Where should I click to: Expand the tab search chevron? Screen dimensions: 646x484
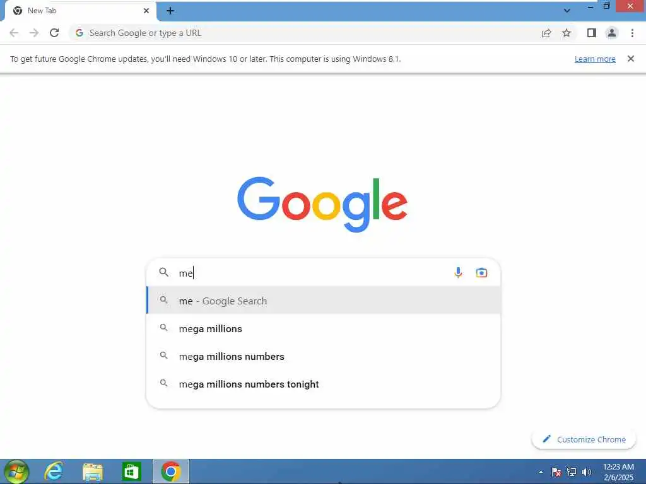click(x=567, y=11)
